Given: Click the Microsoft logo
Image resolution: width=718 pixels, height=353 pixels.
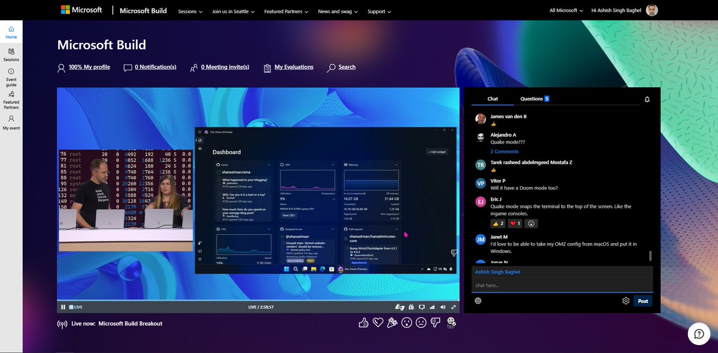Looking at the screenshot, I should tap(81, 10).
